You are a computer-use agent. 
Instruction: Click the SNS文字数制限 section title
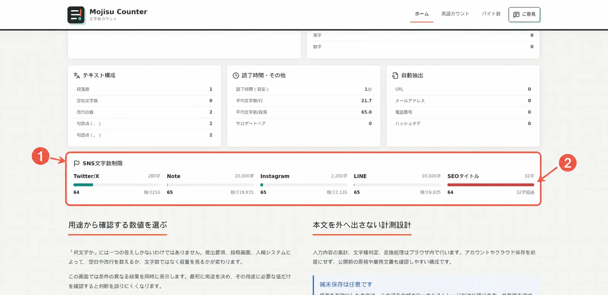(103, 163)
